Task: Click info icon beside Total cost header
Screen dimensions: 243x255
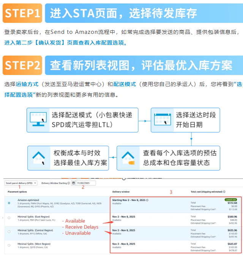Action: pos(224,192)
